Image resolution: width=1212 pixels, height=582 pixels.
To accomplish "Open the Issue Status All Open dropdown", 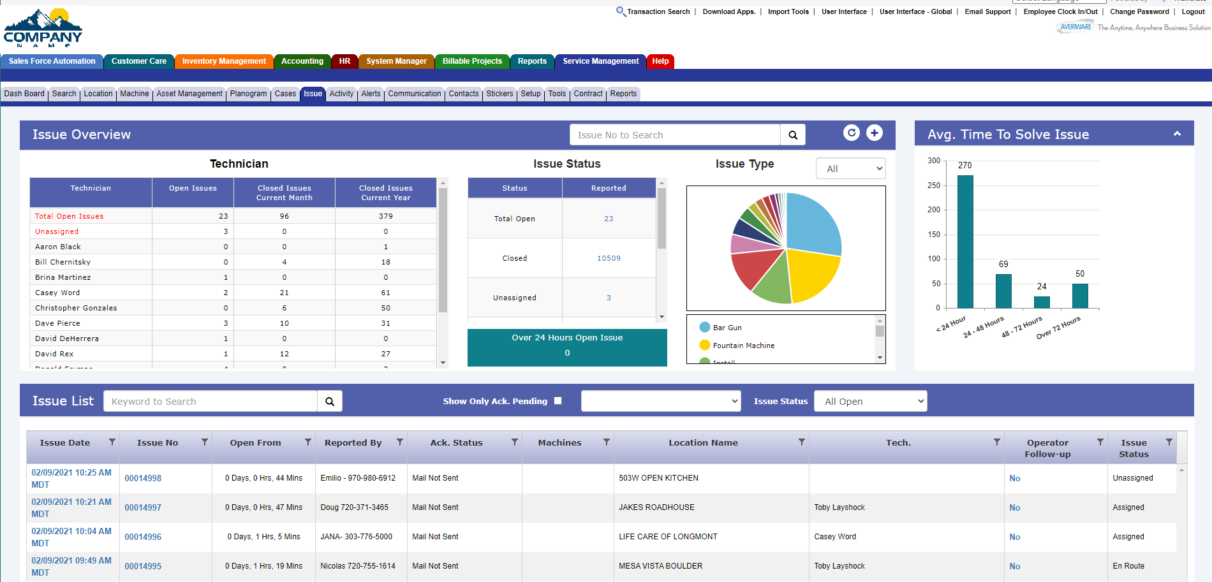I will point(870,401).
